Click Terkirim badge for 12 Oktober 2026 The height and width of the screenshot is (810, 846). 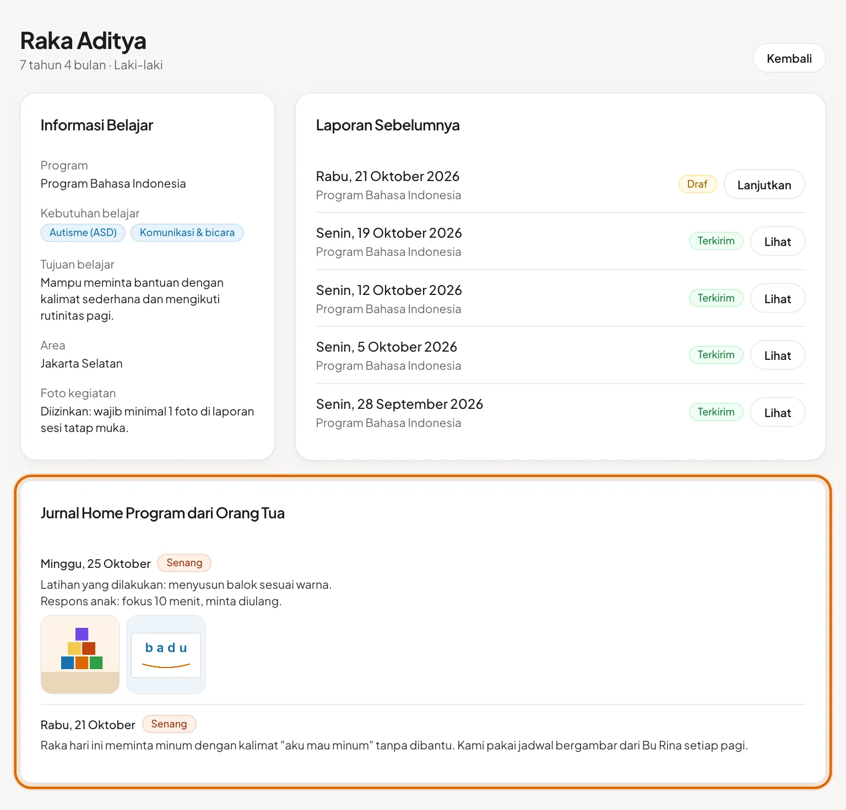point(716,298)
